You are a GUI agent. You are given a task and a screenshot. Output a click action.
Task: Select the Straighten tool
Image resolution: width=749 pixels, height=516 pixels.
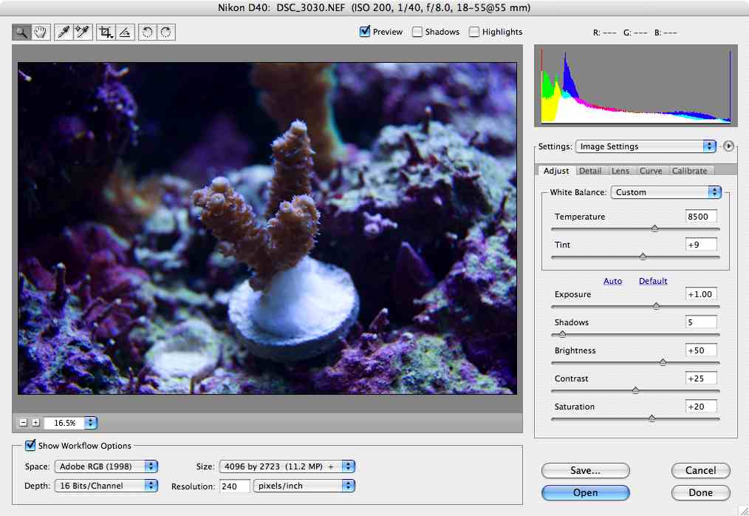tap(125, 32)
